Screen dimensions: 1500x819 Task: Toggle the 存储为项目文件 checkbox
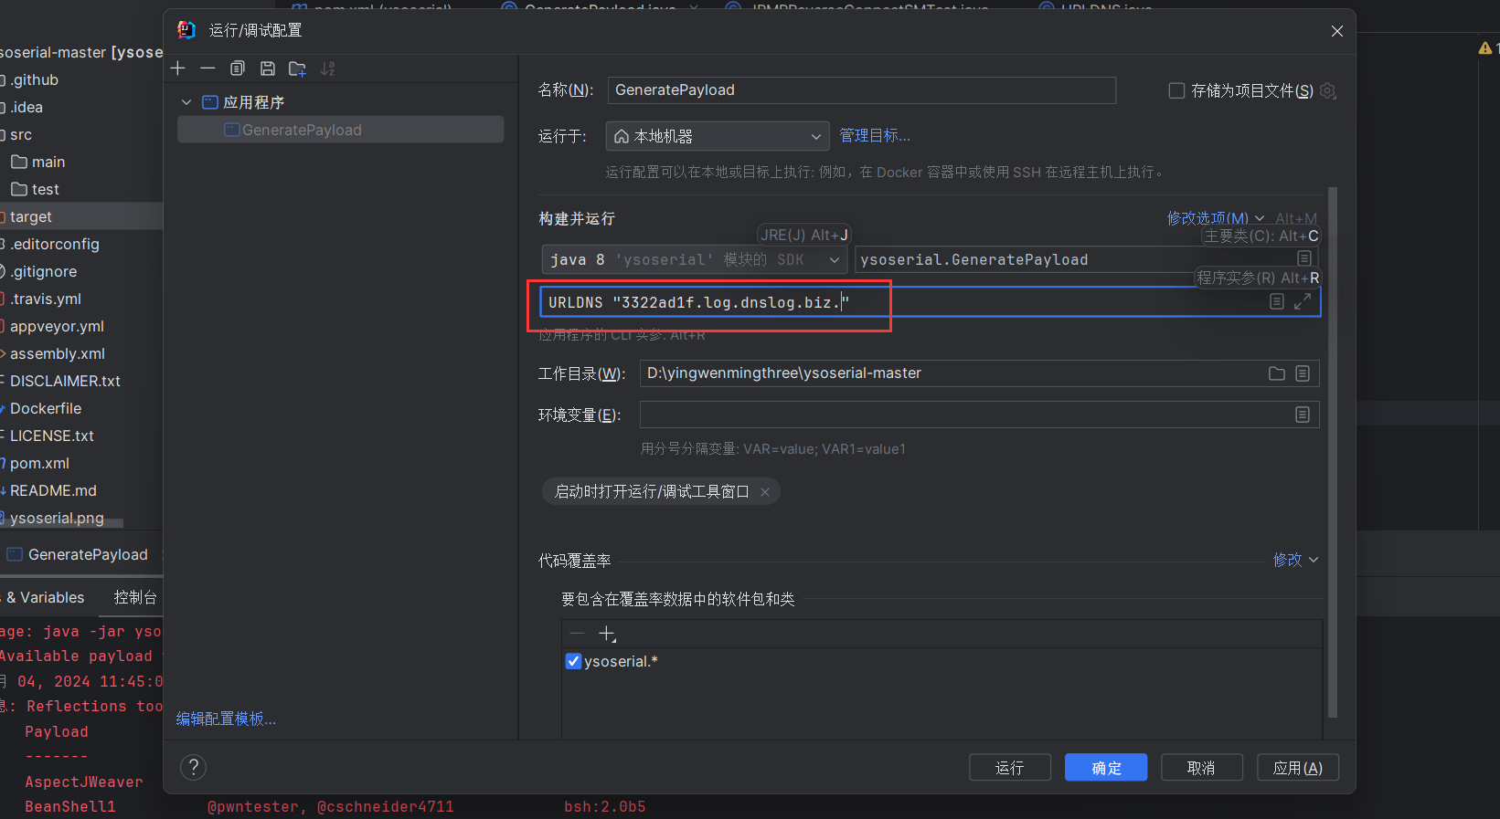pos(1177,90)
